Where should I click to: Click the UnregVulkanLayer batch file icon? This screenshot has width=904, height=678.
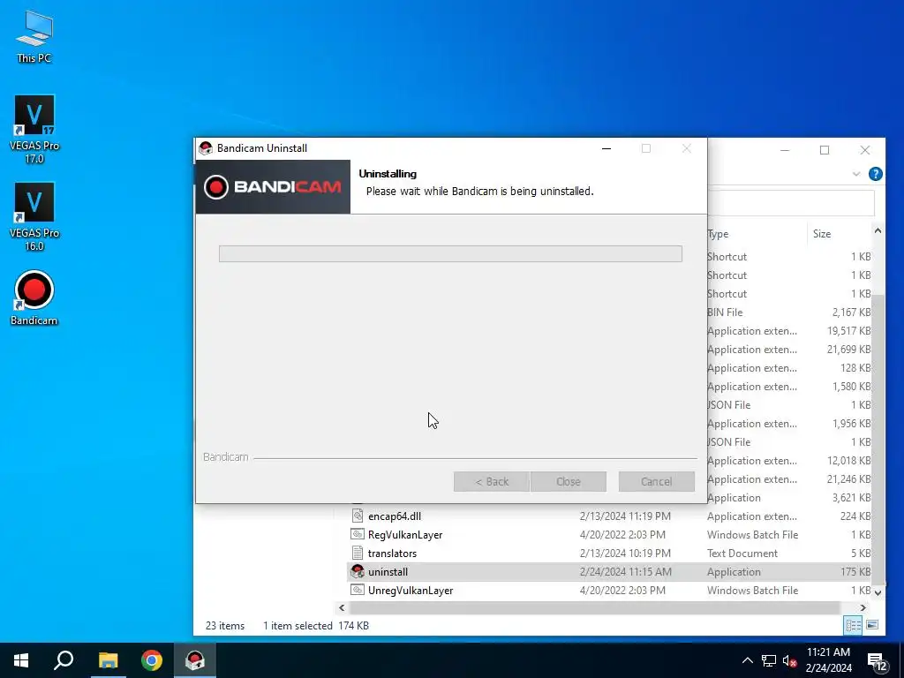(x=358, y=590)
